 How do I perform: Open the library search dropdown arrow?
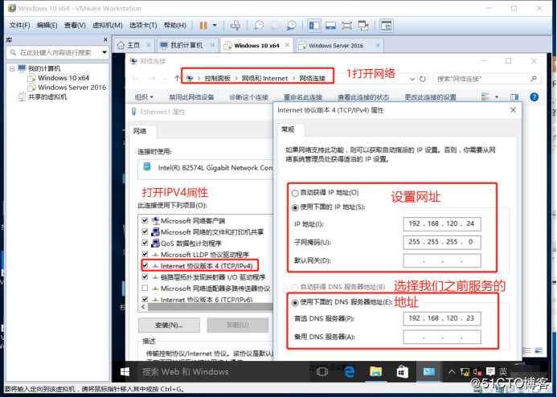pos(104,52)
